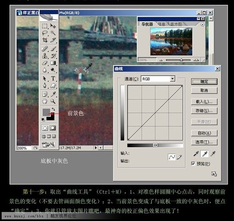
Task: Choose Full Screen mode
Action: [x=54, y=136]
